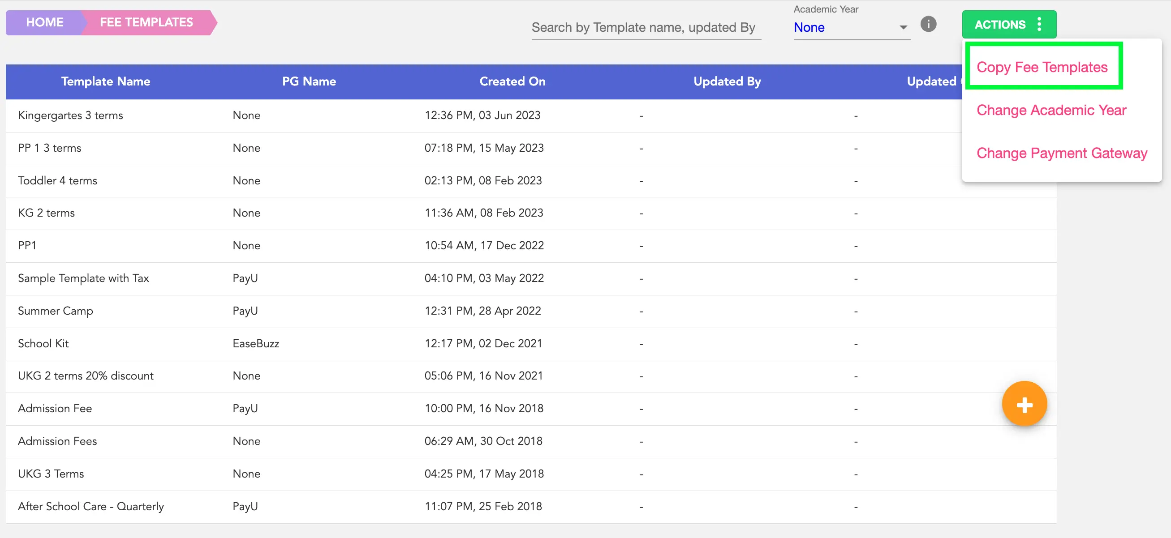Click date 10:00 PM, 16 Nov 2018
Viewport: 1171px width, 538px height.
[x=484, y=409]
